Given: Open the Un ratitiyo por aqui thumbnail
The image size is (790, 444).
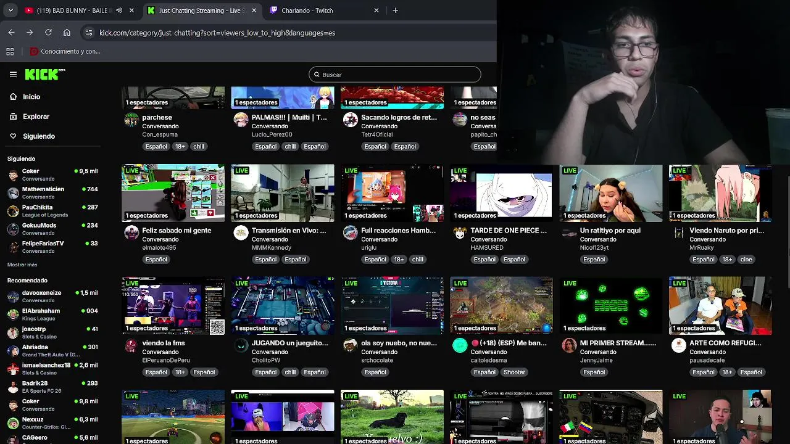Looking at the screenshot, I should pyautogui.click(x=611, y=193).
